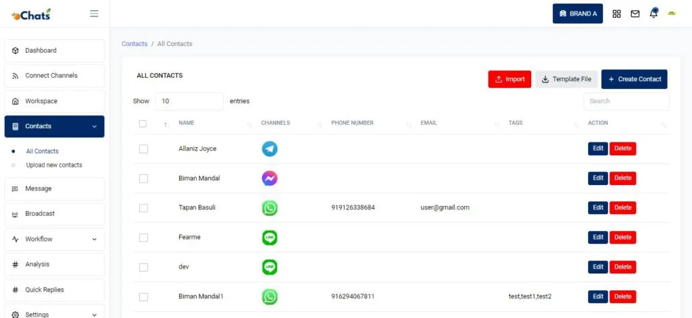
Task: Click sort arrows beside select-all checkbox
Action: tap(166, 126)
